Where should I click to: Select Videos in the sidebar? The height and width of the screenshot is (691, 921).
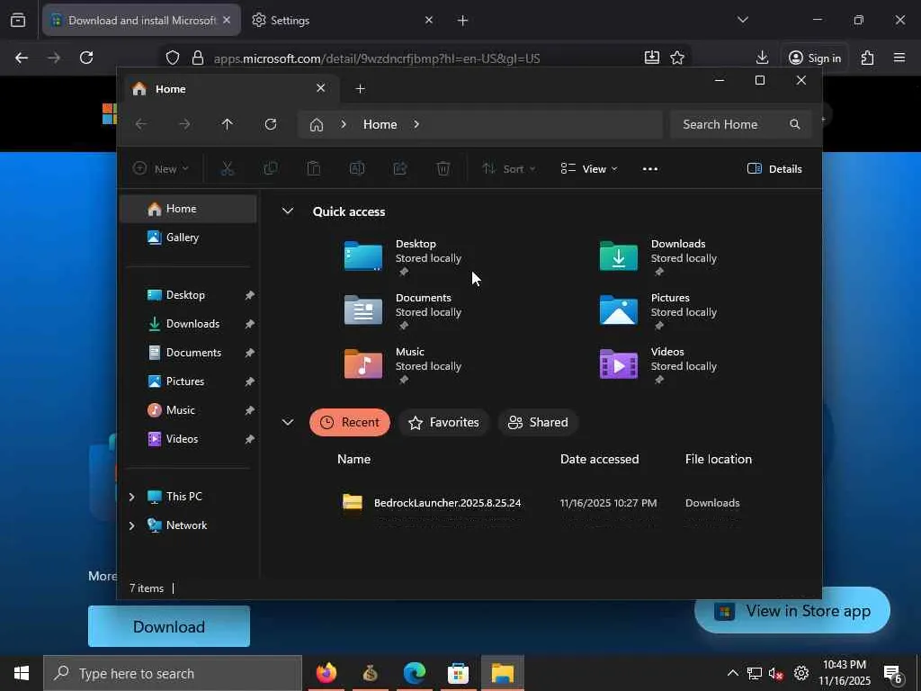point(188,439)
